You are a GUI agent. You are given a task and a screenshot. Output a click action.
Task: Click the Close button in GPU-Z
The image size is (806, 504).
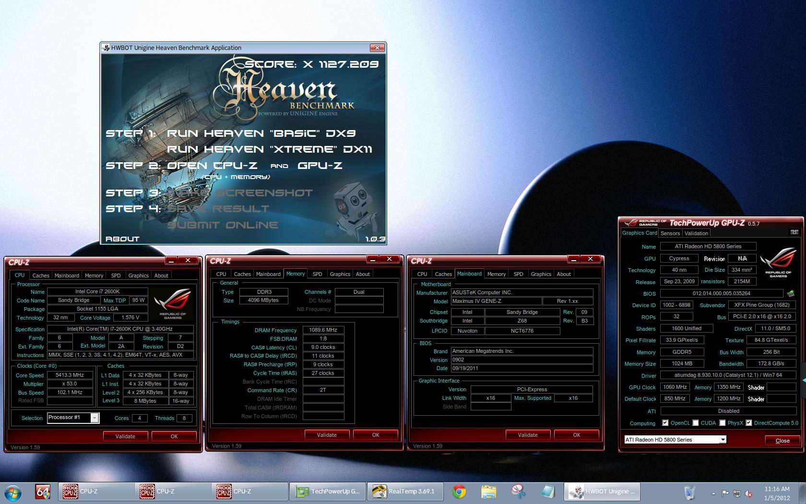coord(782,441)
